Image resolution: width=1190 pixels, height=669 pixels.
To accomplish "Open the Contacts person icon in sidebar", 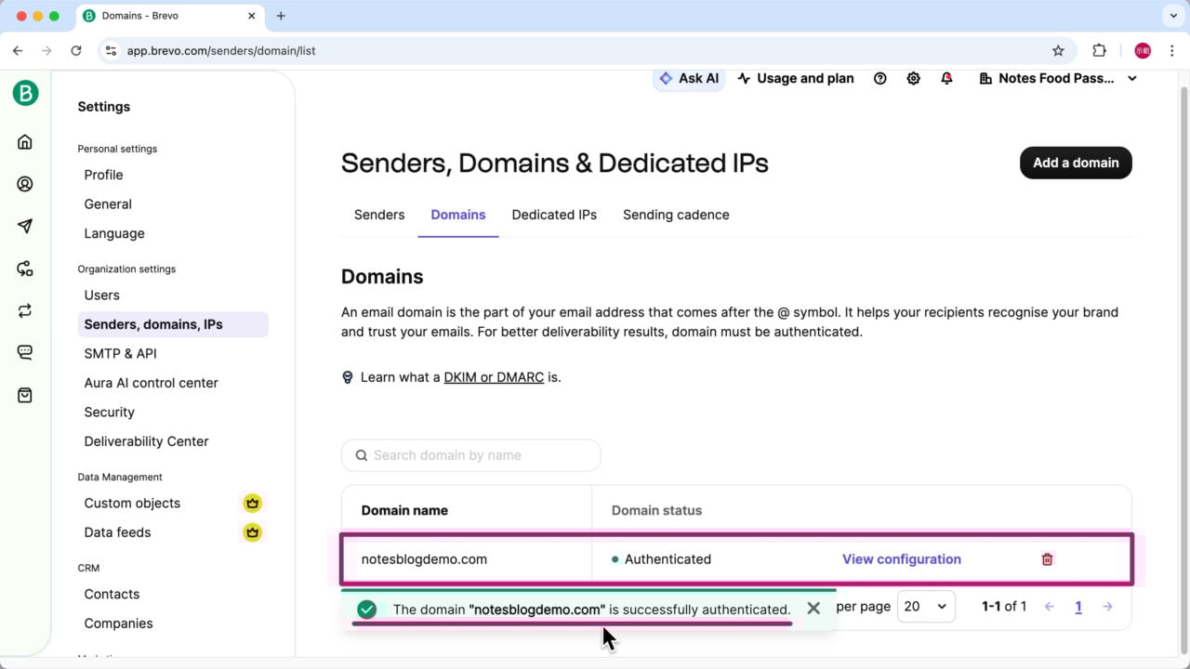I will (25, 184).
